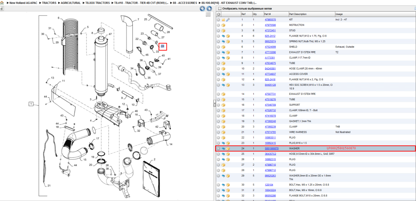416x201 pixels.
Task: Select 'SUPPORT' description text
Action: (x=295, y=105)
